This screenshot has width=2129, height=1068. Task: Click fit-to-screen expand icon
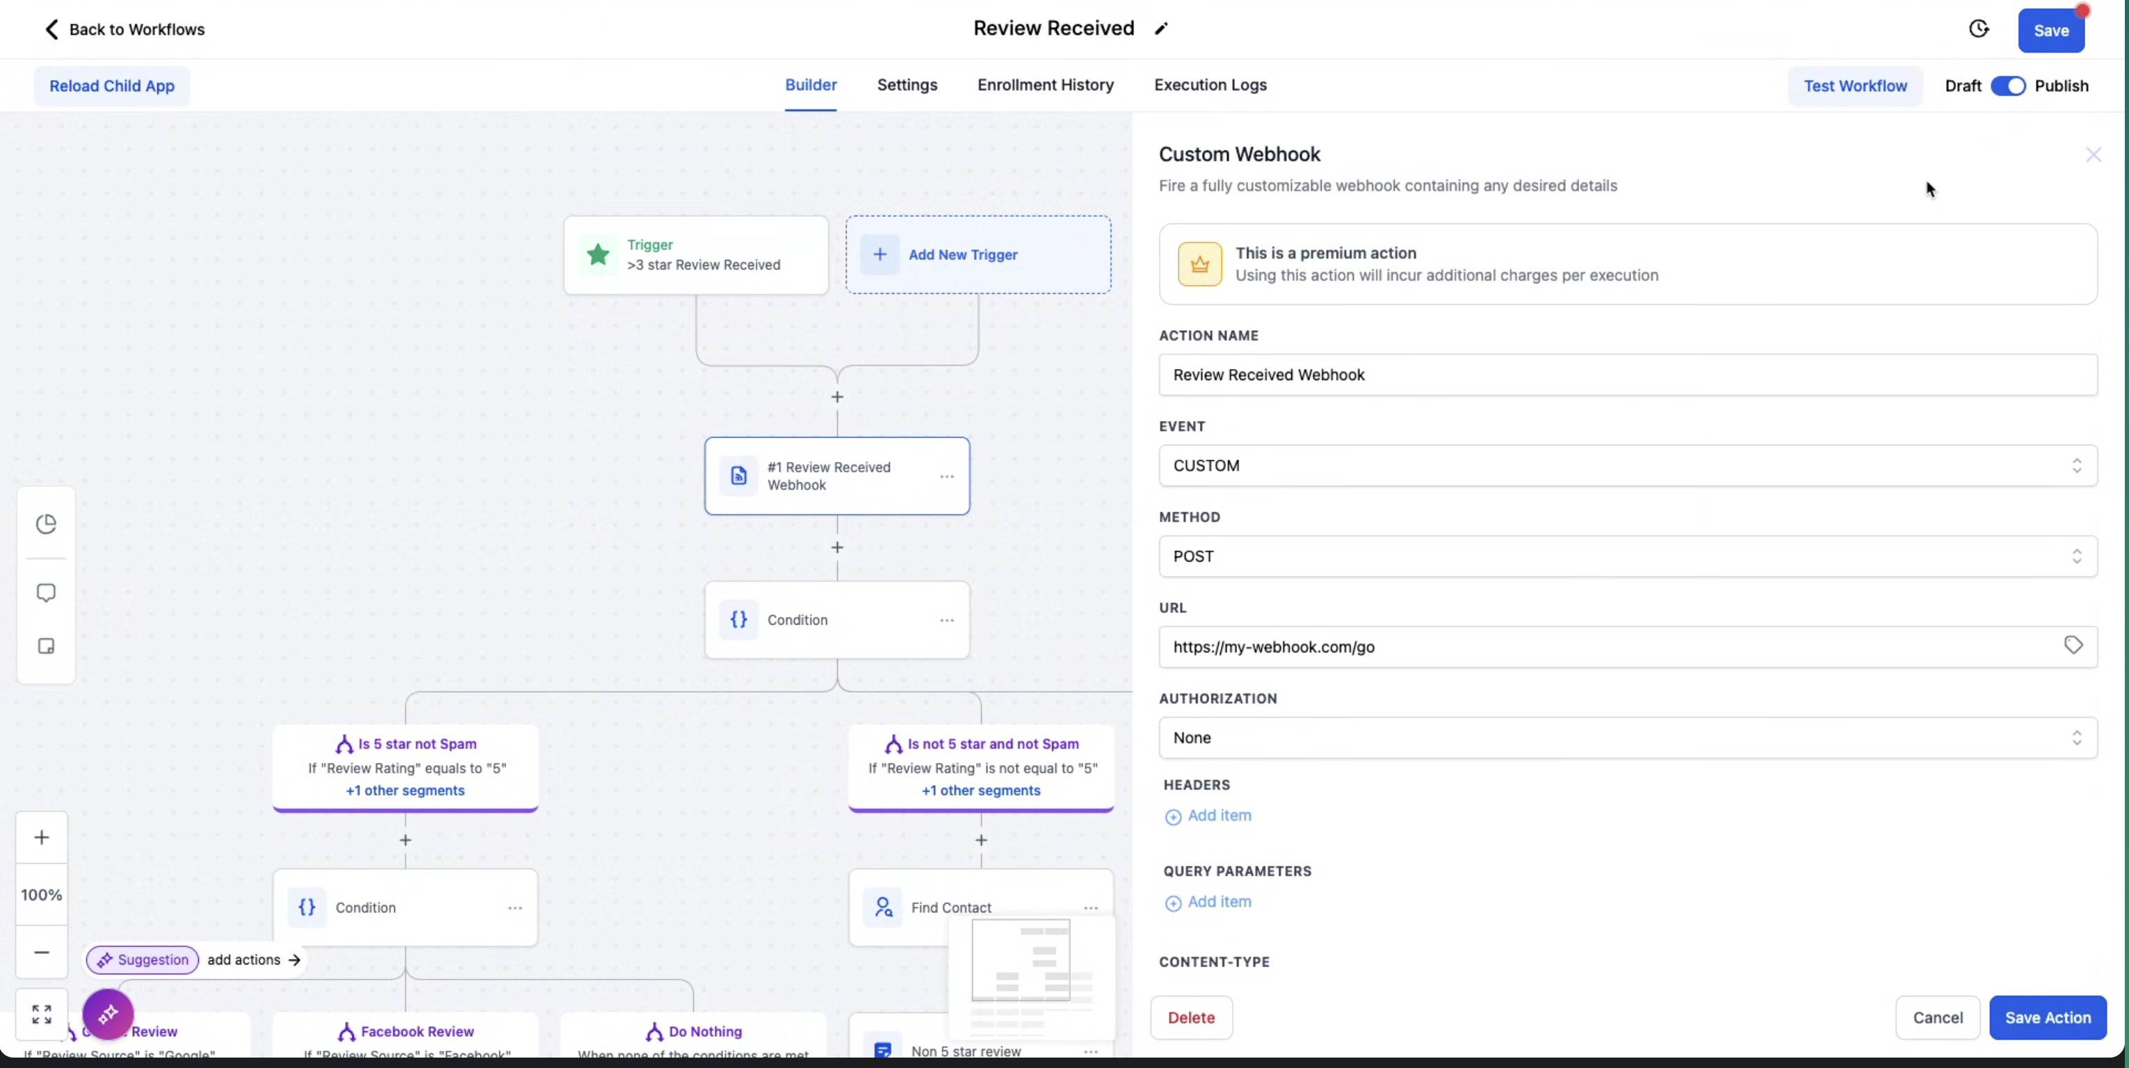(x=41, y=1014)
